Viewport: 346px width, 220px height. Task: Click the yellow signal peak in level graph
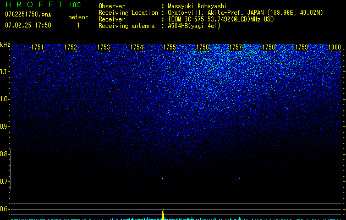point(163,214)
